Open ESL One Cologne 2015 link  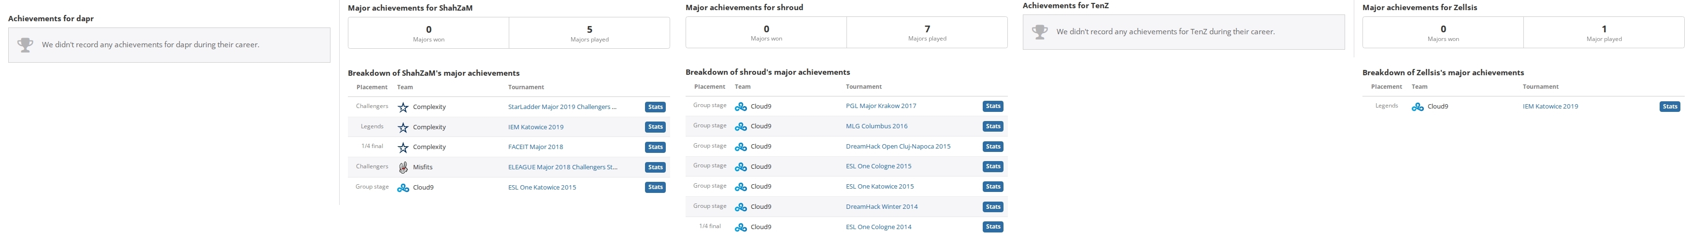pos(878,166)
